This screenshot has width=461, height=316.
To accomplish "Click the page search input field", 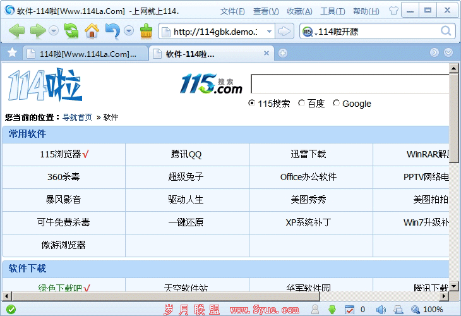I will 350,84.
